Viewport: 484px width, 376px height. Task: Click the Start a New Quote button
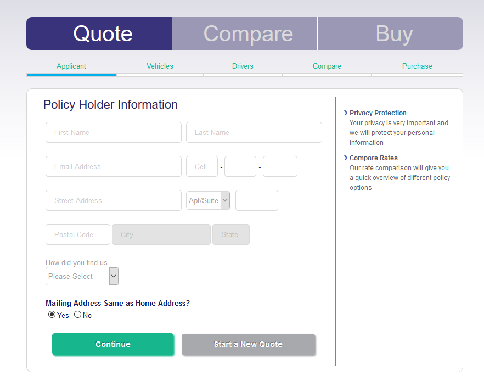point(248,344)
